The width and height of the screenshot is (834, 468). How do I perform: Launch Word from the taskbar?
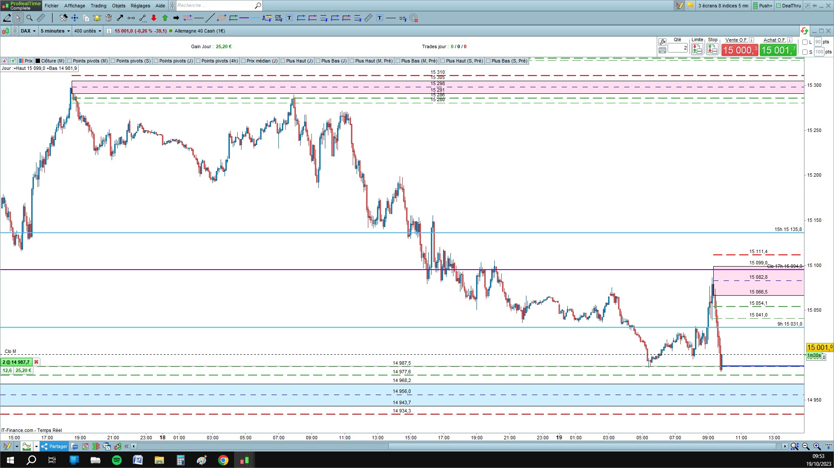click(138, 460)
